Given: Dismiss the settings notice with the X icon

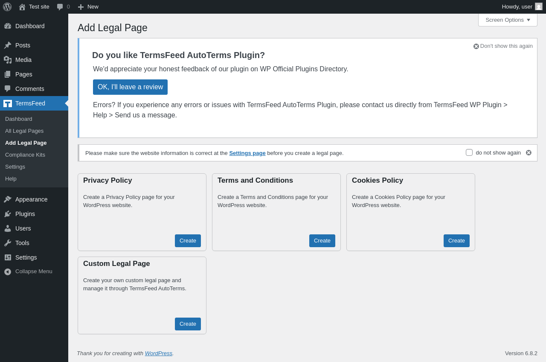Looking at the screenshot, I should tap(529, 153).
